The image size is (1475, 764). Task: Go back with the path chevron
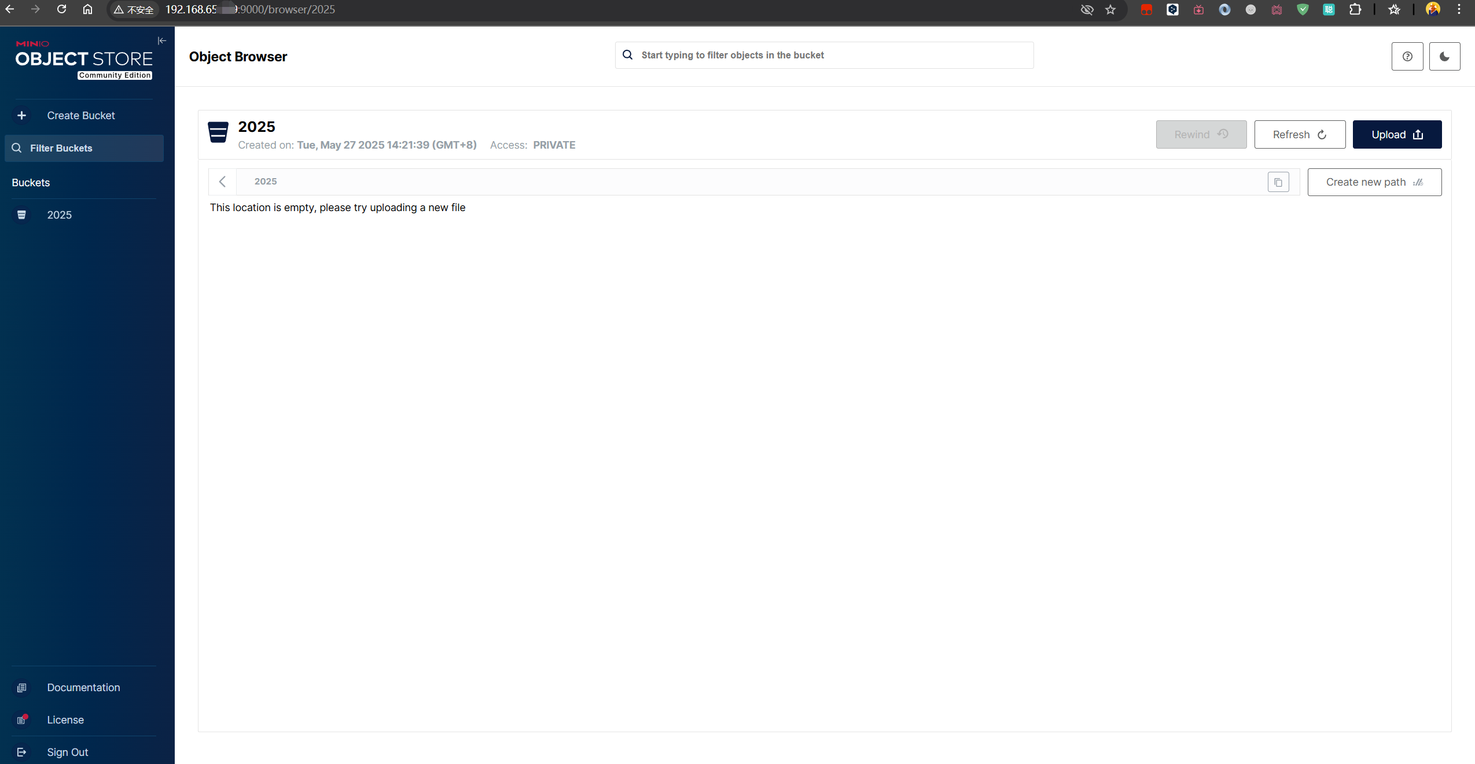222,182
